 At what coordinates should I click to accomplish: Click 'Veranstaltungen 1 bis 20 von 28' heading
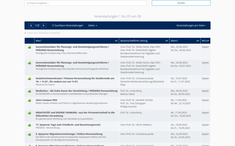pyautogui.click(x=117, y=16)
